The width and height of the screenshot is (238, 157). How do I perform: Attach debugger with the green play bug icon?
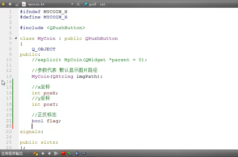point(70,153)
